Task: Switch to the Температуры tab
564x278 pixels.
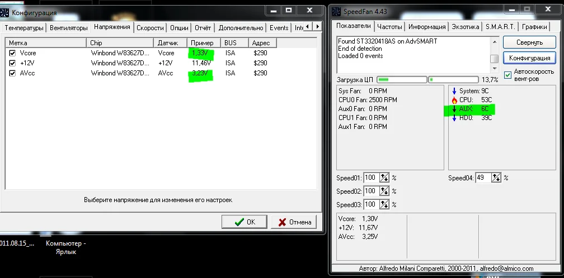Action: click(x=23, y=27)
